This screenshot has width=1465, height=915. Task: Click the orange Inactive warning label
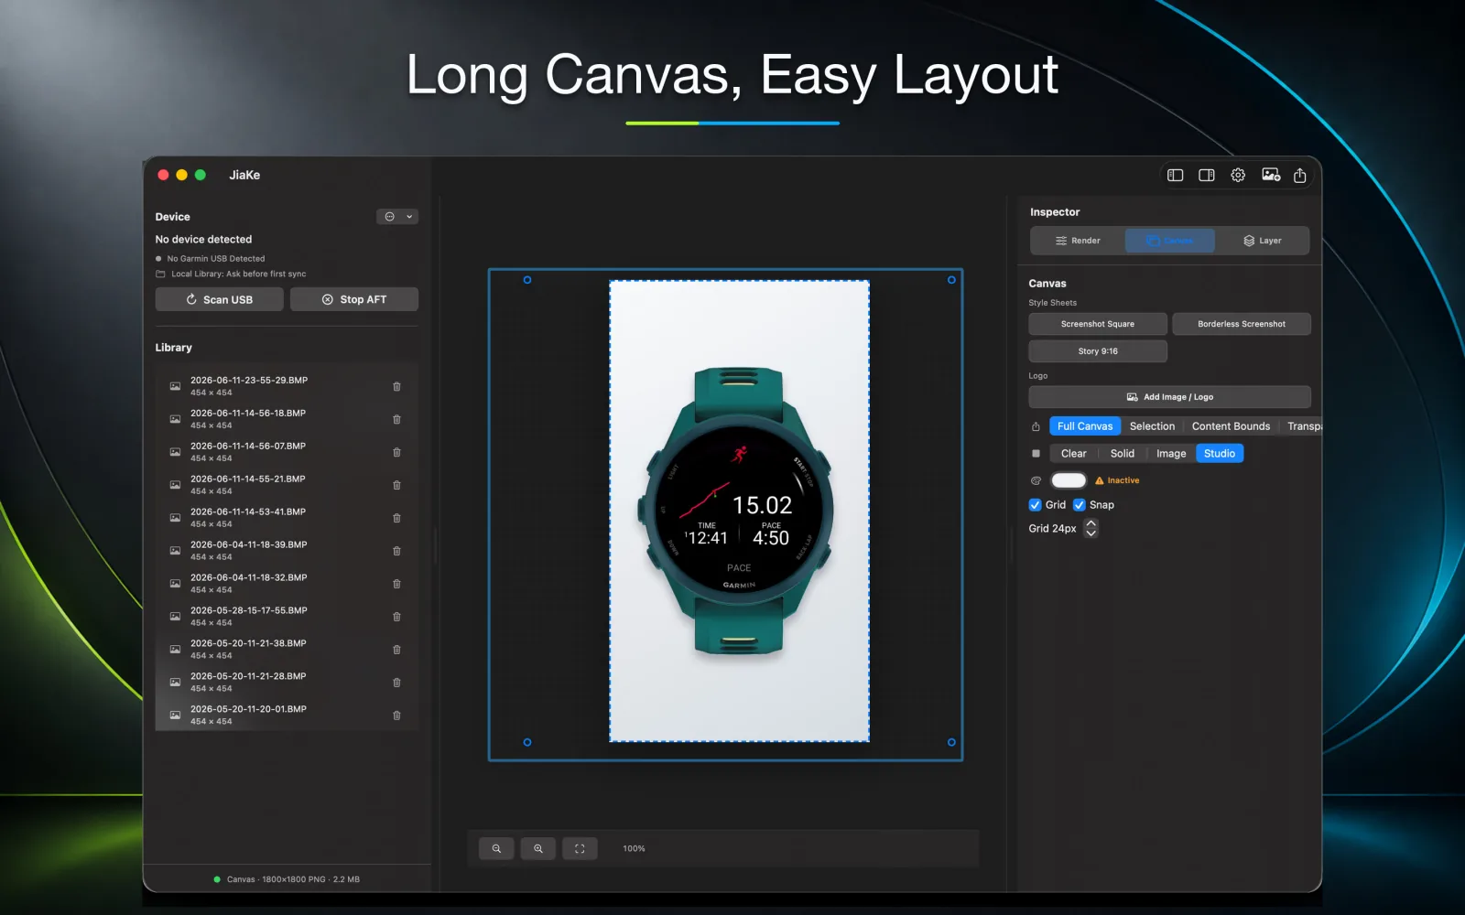coord(1117,480)
